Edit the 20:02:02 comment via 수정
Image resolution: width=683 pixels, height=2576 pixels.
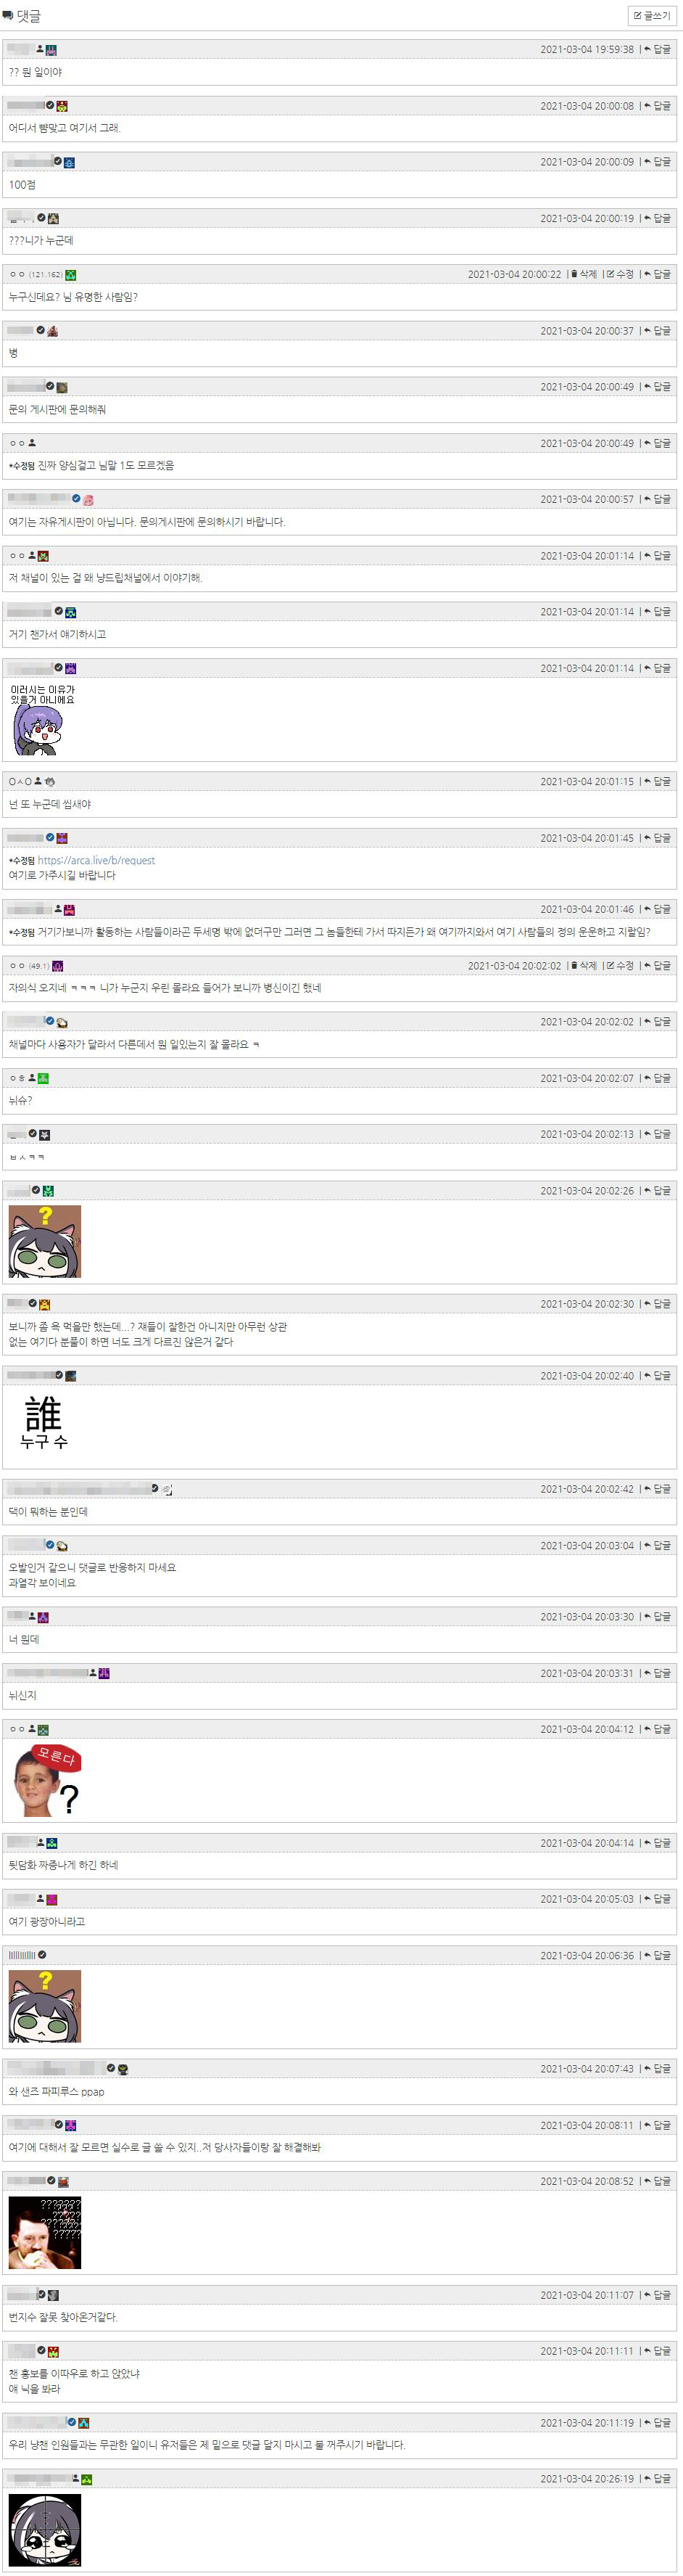pyautogui.click(x=620, y=966)
